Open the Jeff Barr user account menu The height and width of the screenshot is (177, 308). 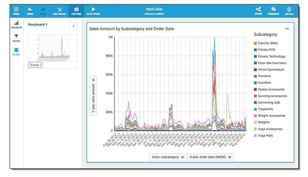pos(289,11)
